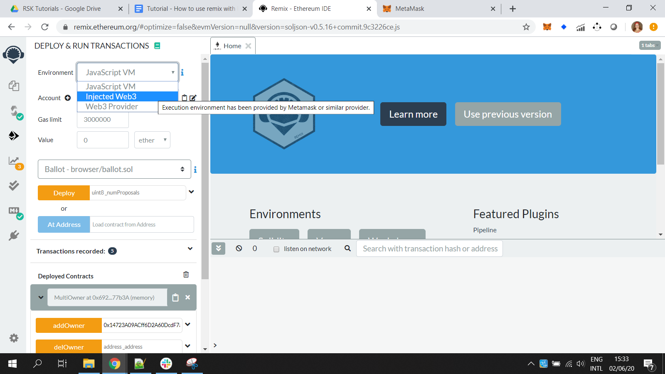Select Web3 Provider environment option
The height and width of the screenshot is (374, 665).
coord(117,106)
